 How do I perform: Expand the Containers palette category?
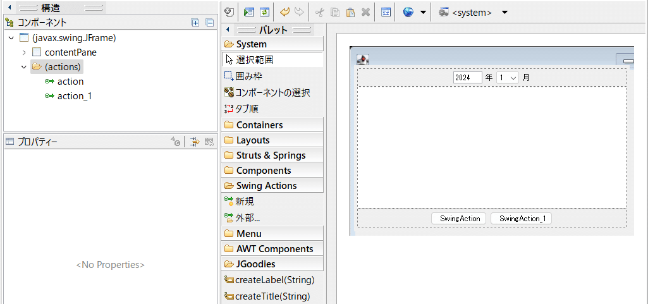click(x=272, y=125)
